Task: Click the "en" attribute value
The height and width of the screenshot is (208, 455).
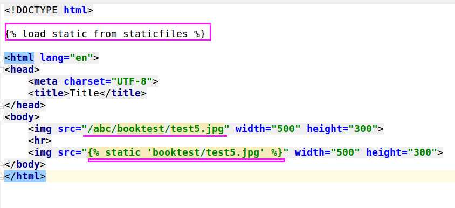Action: pos(81,58)
